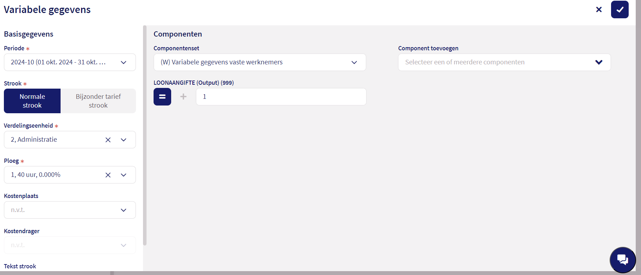Click the equals sign button for LOONAANGIFTE

tap(162, 97)
